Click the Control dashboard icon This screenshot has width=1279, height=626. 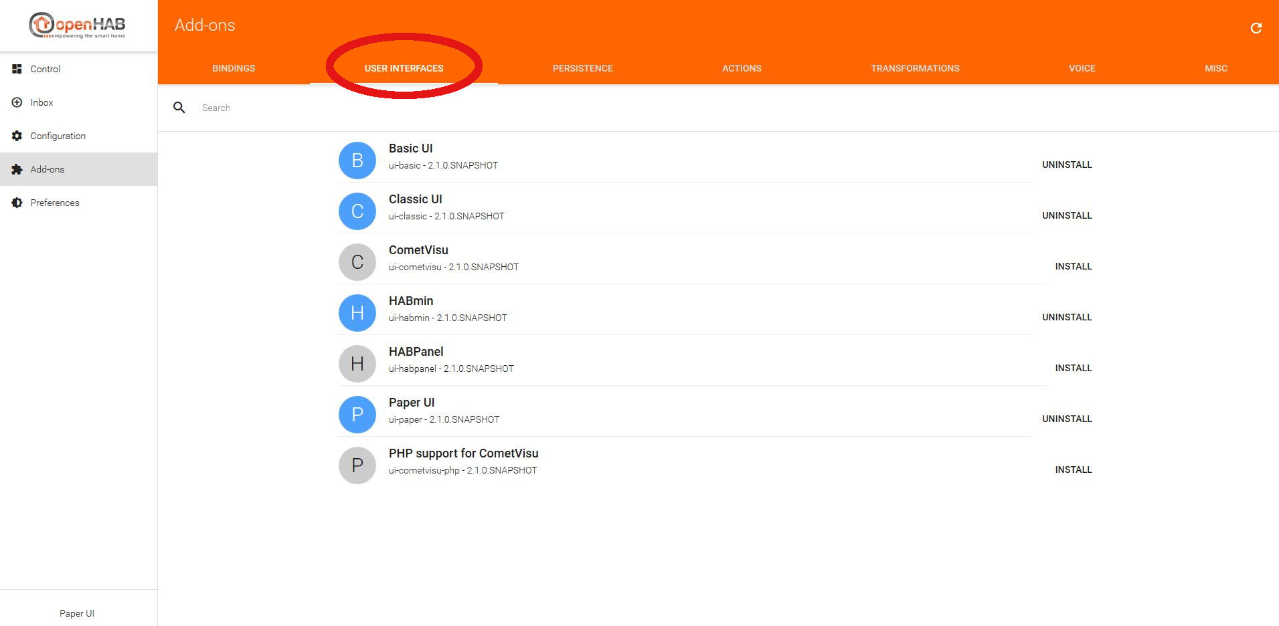pos(17,69)
